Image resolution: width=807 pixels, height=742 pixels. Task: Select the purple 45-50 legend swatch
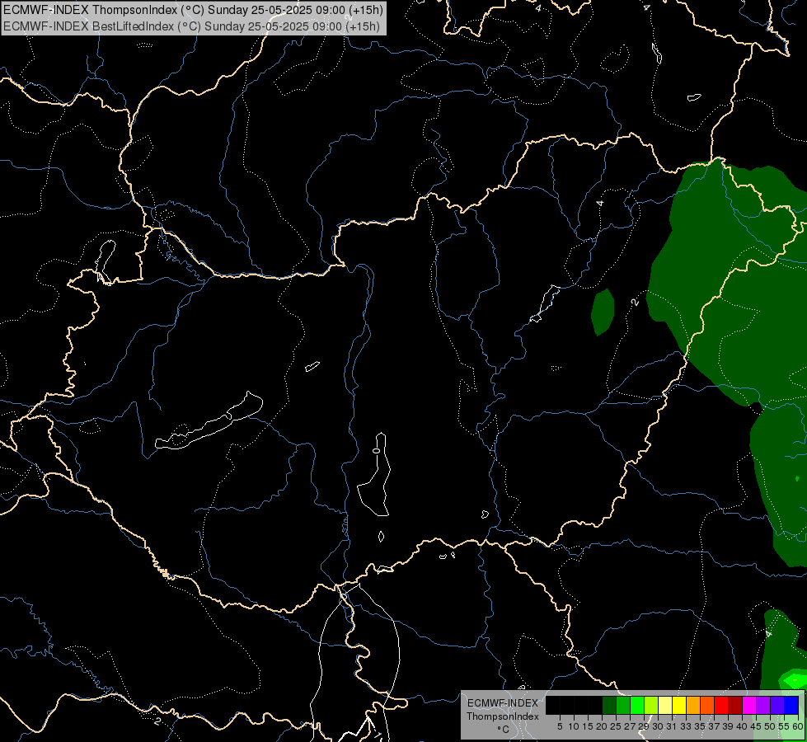[763, 705]
